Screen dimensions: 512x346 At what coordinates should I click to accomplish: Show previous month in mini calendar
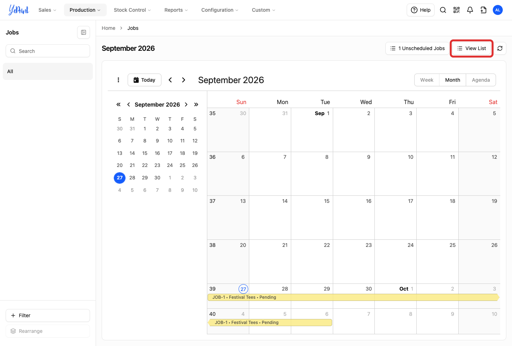pyautogui.click(x=128, y=104)
